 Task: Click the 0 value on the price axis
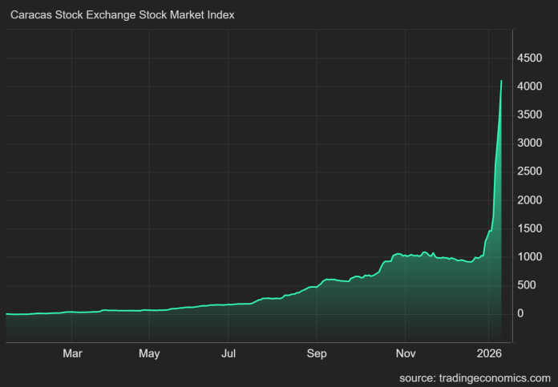[520, 314]
